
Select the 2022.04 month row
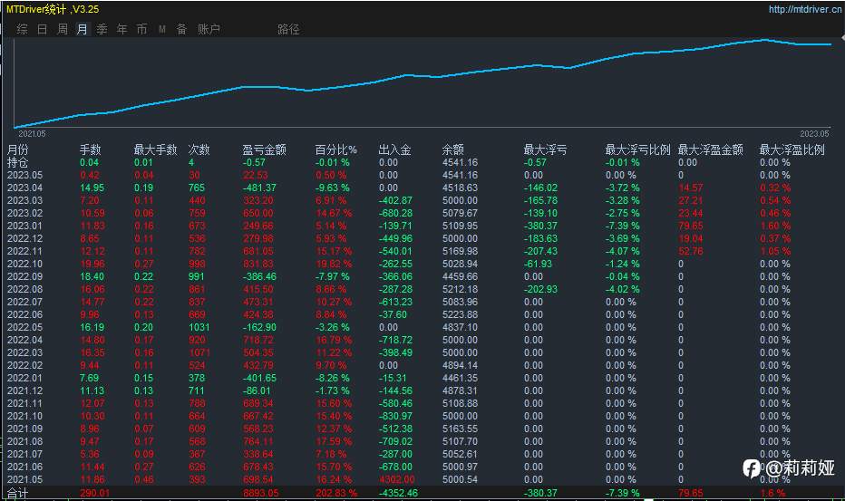click(422, 340)
